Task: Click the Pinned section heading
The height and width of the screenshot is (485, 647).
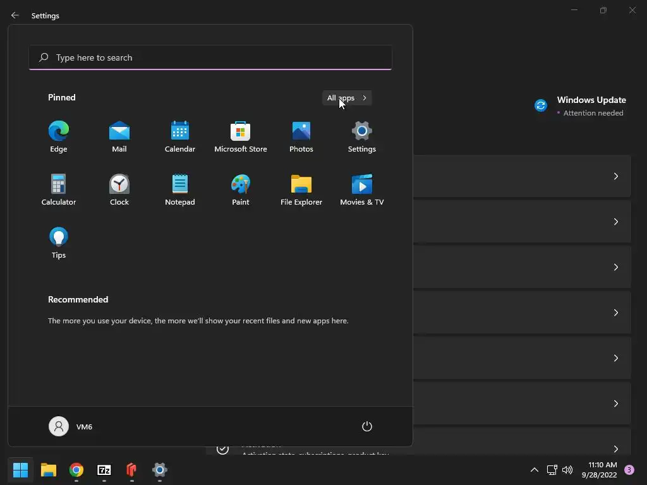Action: tap(62, 97)
